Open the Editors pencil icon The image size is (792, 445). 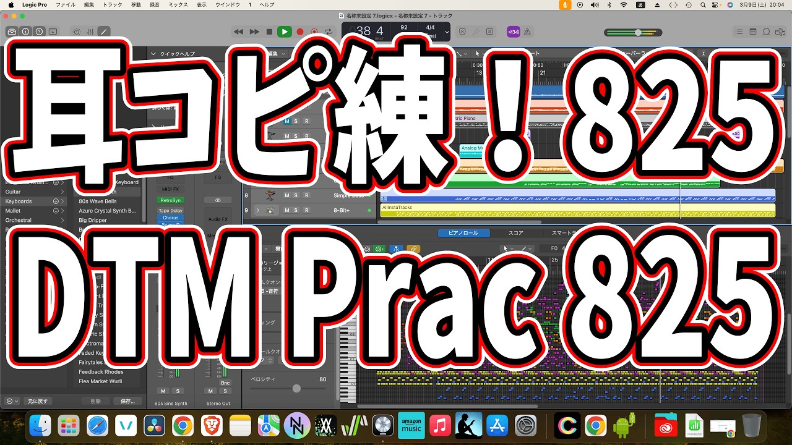104,32
